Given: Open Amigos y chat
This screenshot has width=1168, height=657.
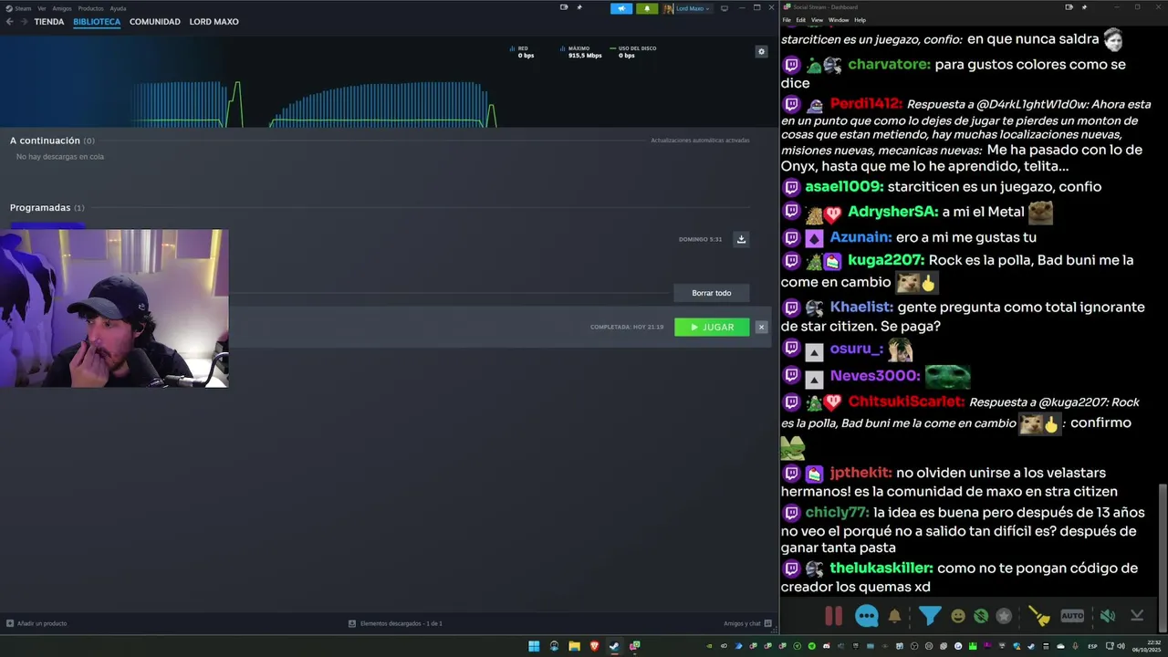Looking at the screenshot, I should click(x=747, y=623).
